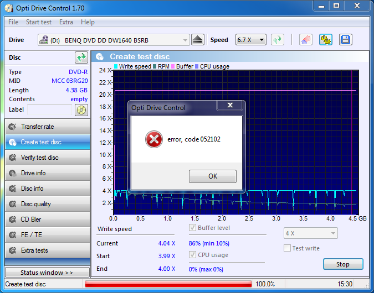Click the Stop button
This screenshot has width=374, height=293.
click(x=343, y=264)
